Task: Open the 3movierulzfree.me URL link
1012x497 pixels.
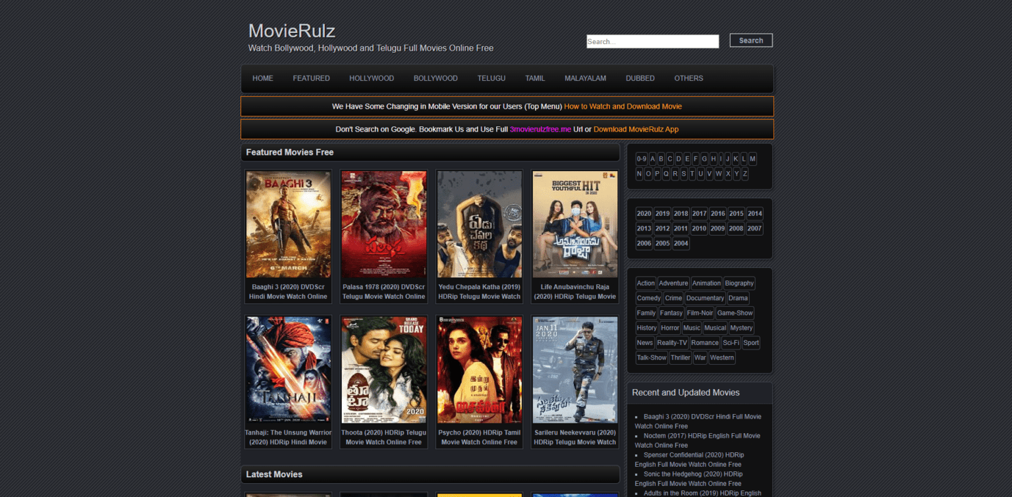Action: point(540,130)
